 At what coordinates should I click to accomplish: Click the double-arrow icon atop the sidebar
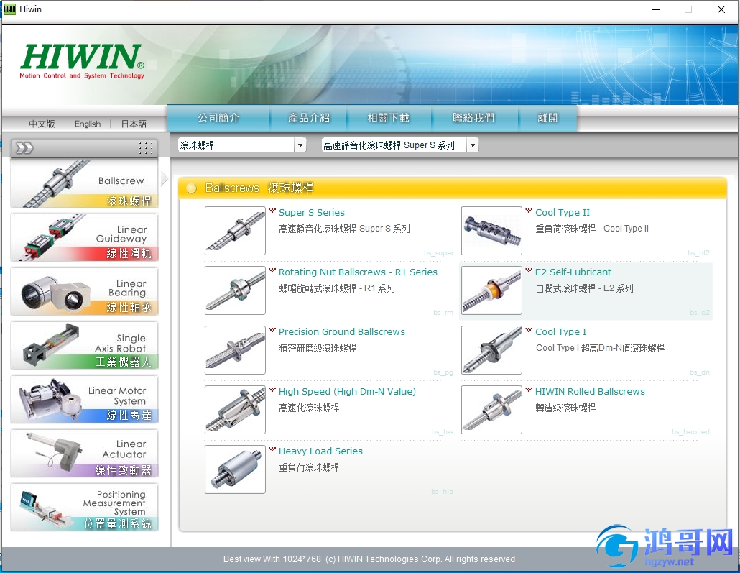24,148
